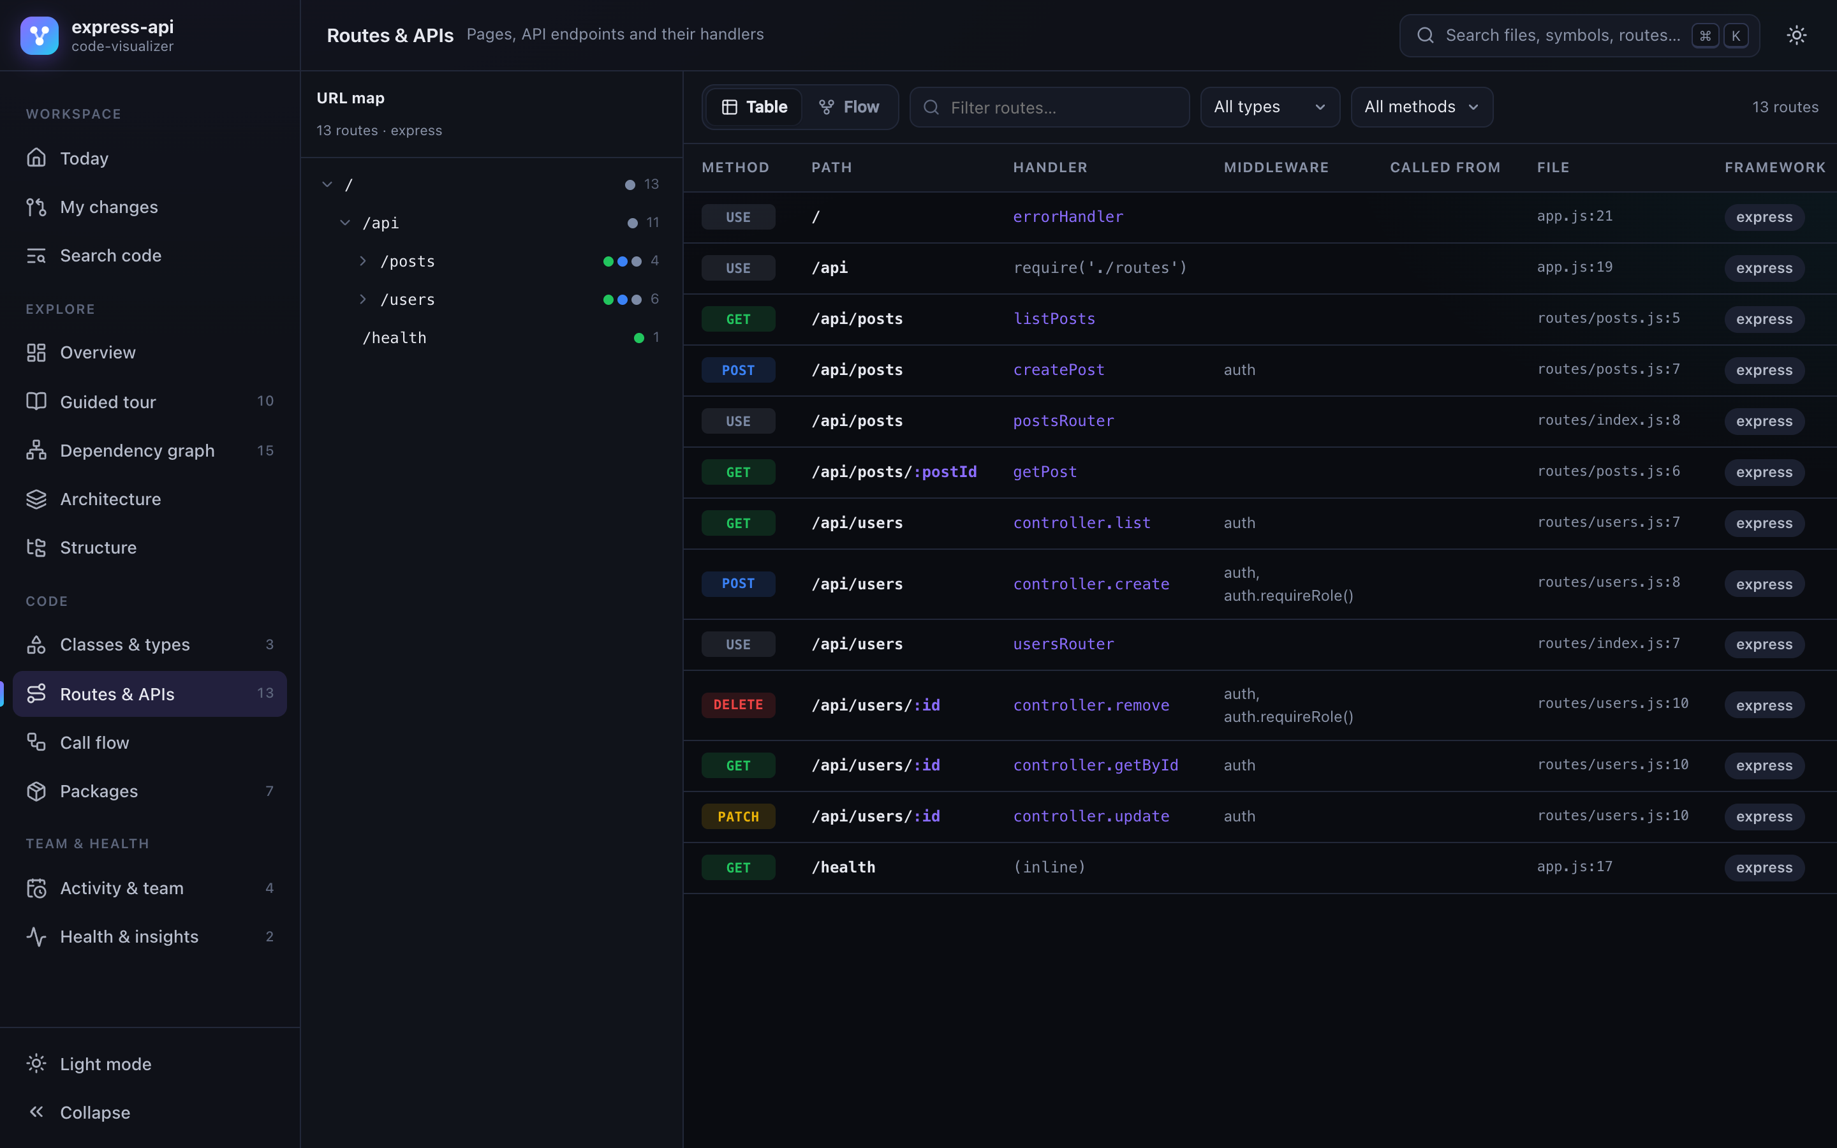Image resolution: width=1837 pixels, height=1148 pixels.
Task: Switch to Light mode in sidebar
Action: click(149, 1064)
